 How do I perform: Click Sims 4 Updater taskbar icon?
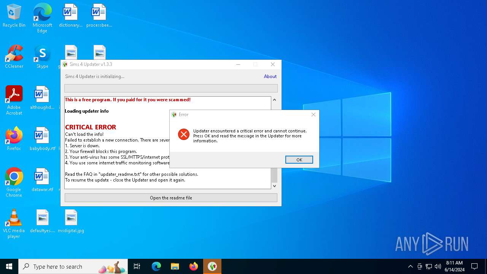point(212,266)
